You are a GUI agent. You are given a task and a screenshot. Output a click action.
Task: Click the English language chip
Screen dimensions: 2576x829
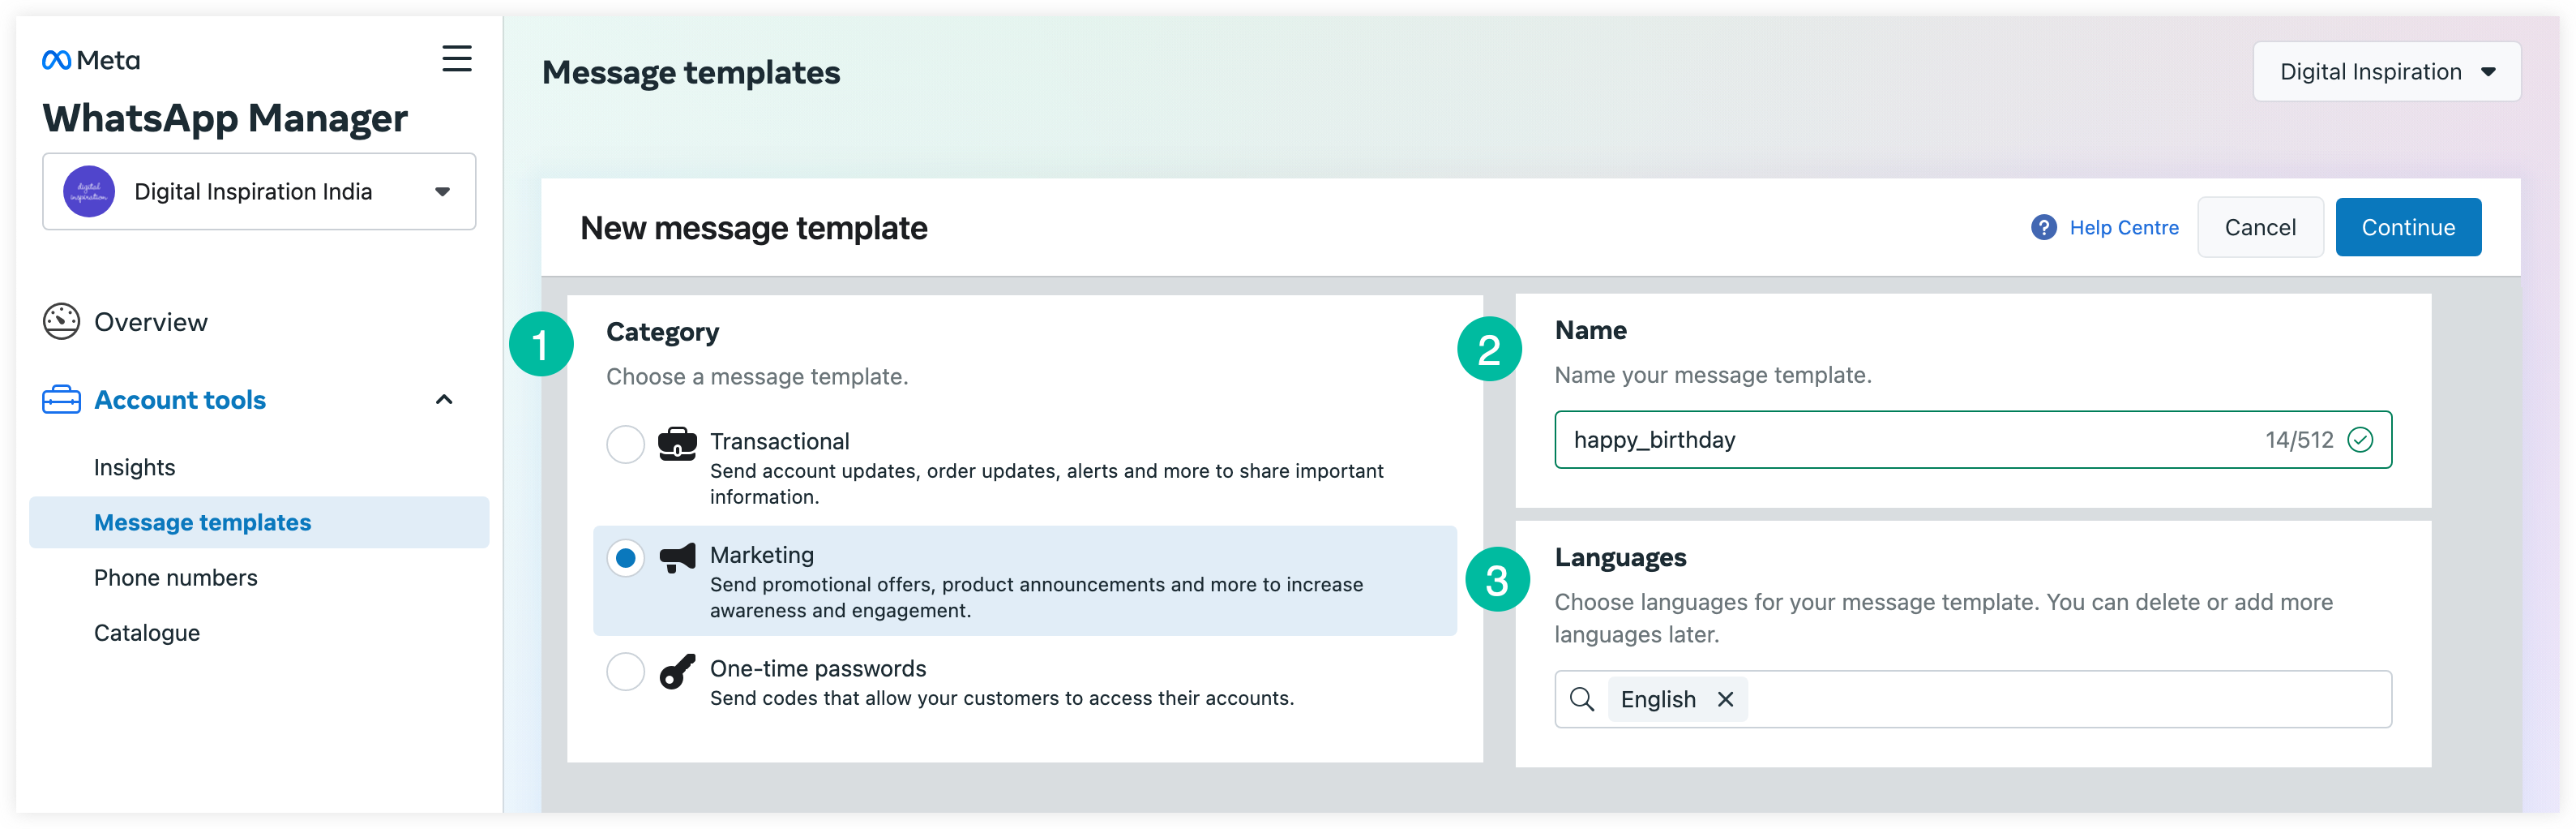coord(1677,699)
